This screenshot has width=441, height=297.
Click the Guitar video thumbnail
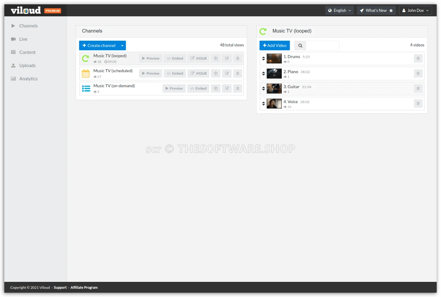coord(274,89)
